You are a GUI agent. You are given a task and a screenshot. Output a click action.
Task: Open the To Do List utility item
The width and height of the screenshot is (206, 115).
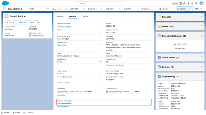click(x=28, y=113)
